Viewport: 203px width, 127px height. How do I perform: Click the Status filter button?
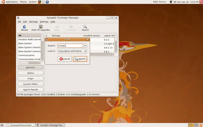(30, 73)
